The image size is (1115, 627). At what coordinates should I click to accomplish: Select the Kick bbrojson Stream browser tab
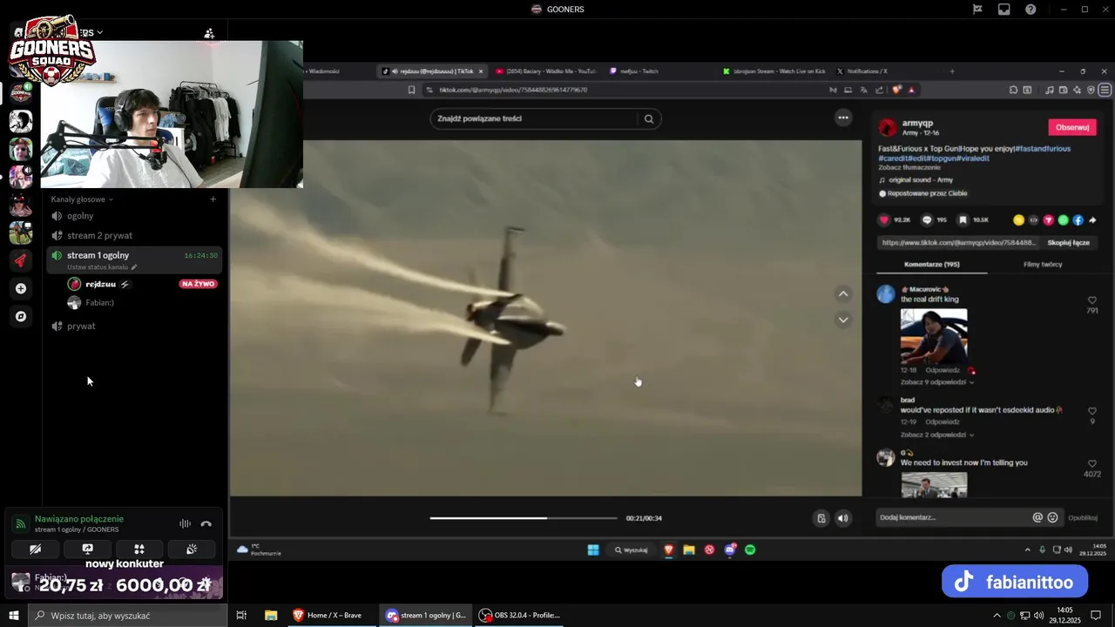[x=774, y=71]
